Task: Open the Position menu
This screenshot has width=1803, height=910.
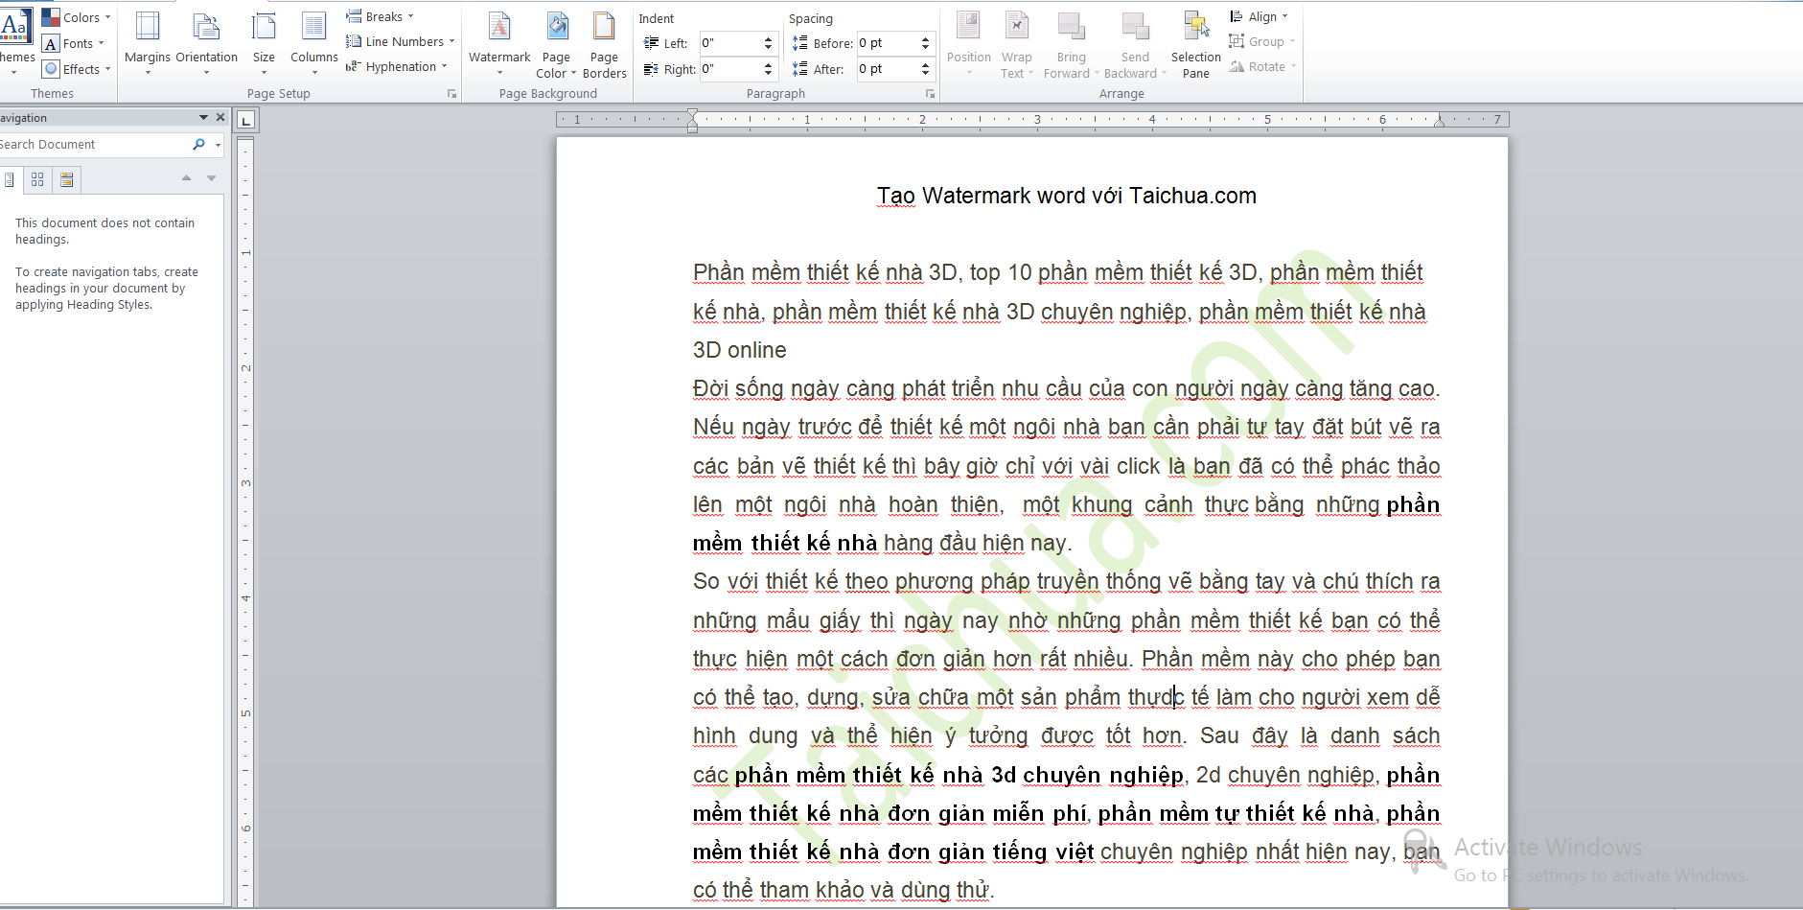Action: (969, 43)
